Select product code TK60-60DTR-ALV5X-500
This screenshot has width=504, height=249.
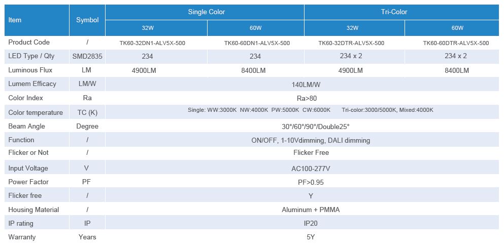(x=456, y=43)
